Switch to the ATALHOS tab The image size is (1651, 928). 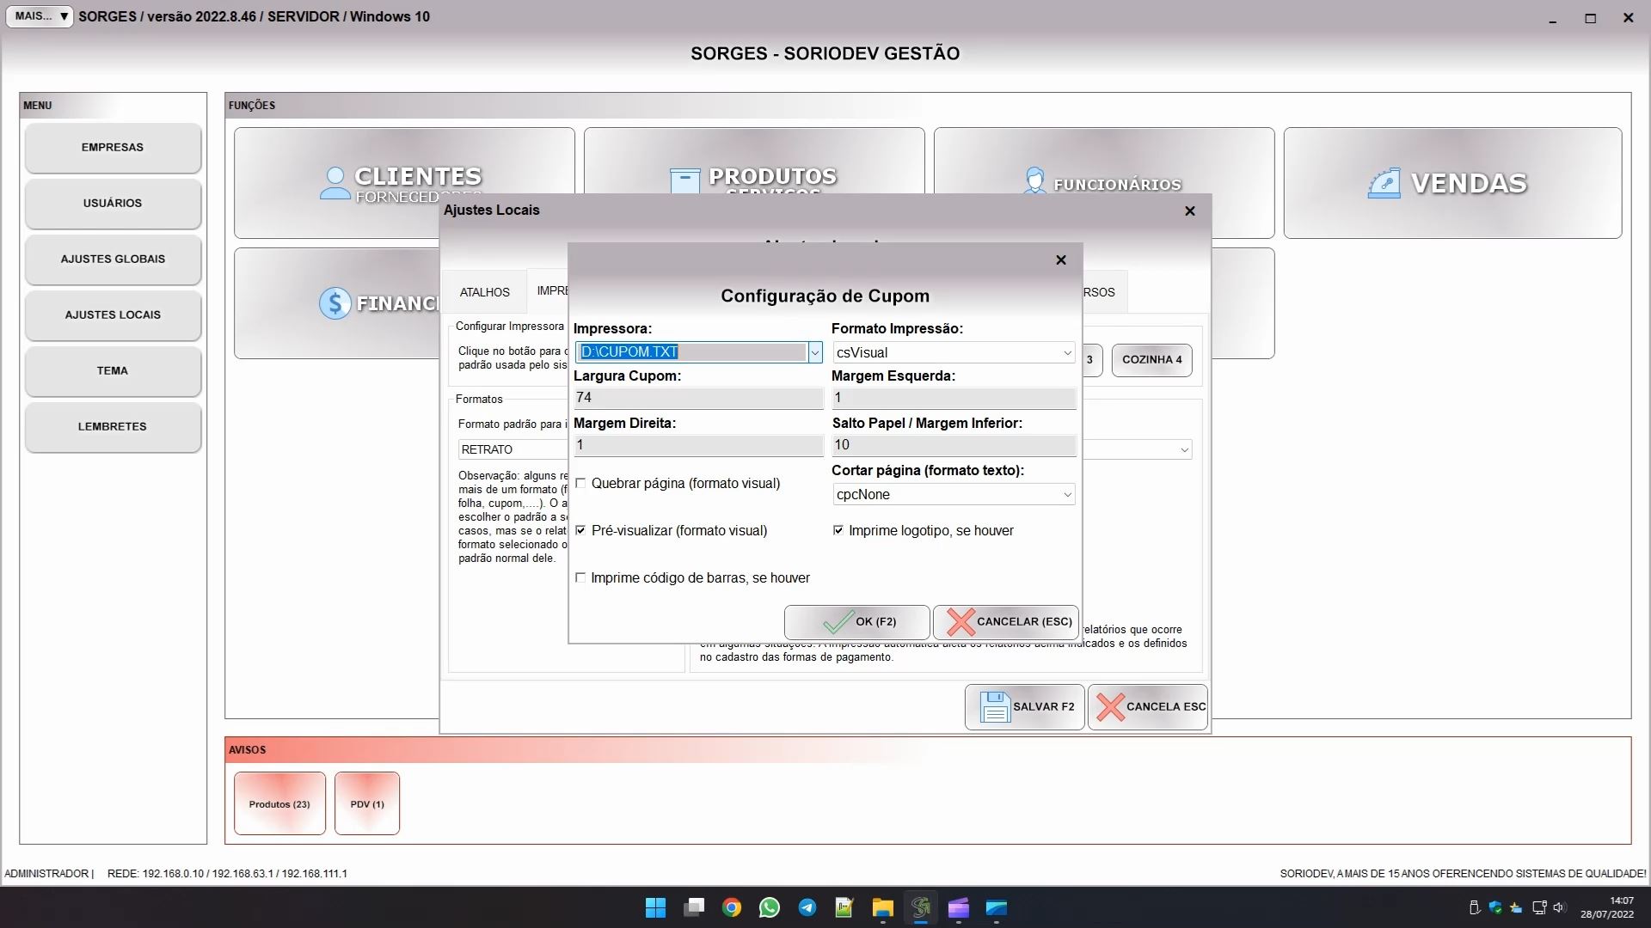[x=484, y=292]
